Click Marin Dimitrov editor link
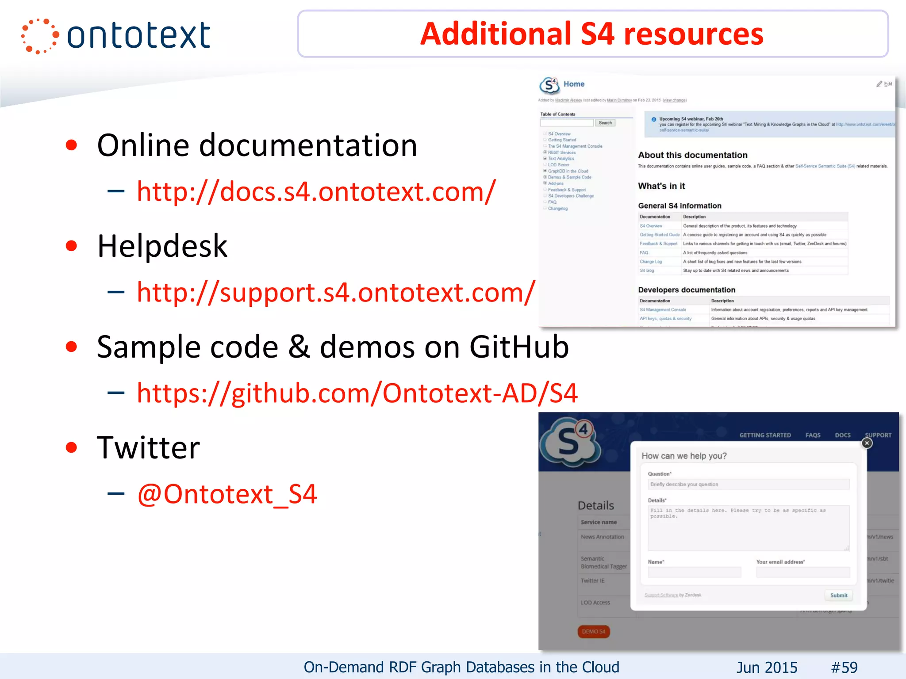The width and height of the screenshot is (906, 679). coord(619,100)
